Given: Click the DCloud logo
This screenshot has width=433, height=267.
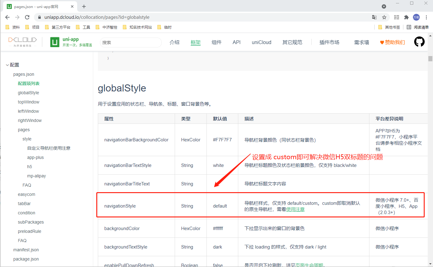Looking at the screenshot, I should tap(22, 41).
